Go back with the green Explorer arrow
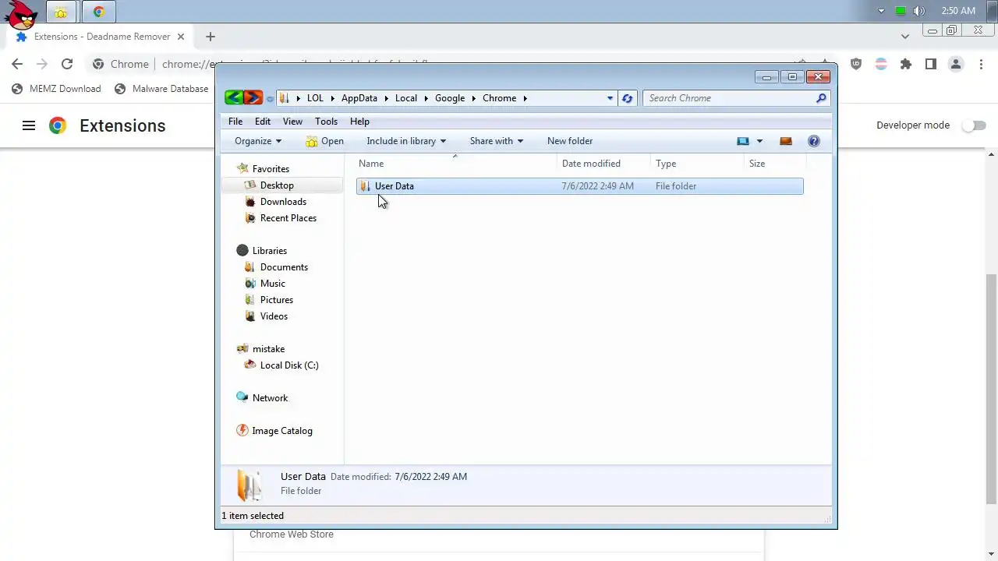Screen dimensions: 998x561 click(x=234, y=98)
